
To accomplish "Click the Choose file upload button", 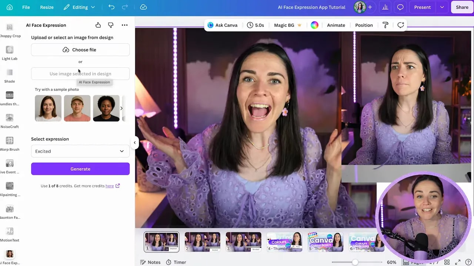I will 80,50.
